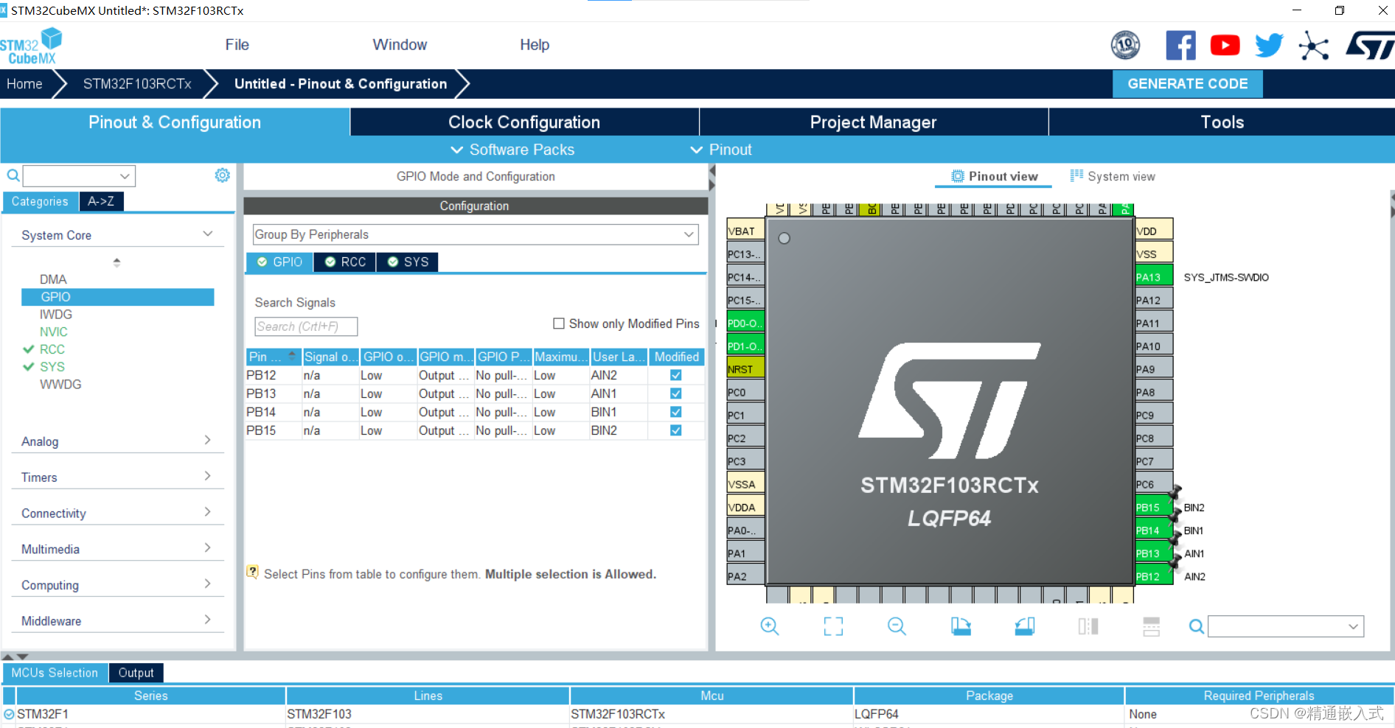Switch category list to A->Z sorting
The width and height of the screenshot is (1395, 728).
(101, 201)
